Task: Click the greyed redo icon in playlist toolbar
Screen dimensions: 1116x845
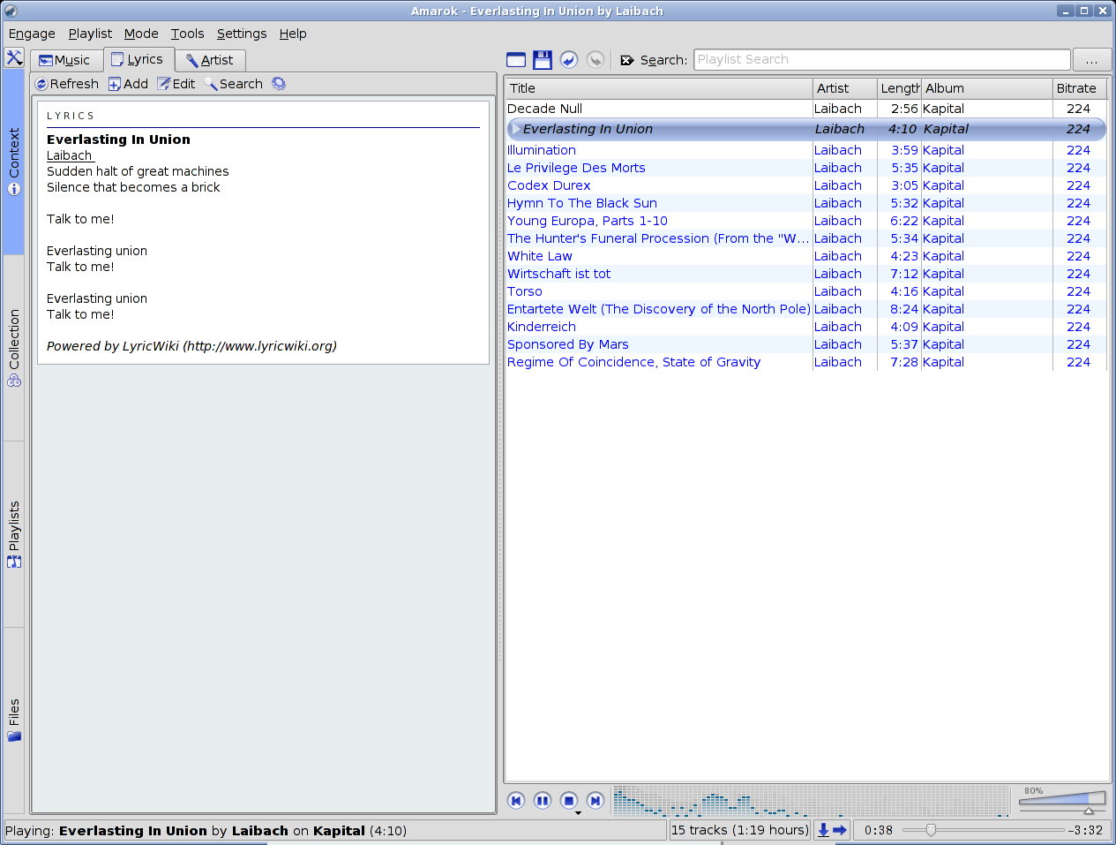Action: click(595, 60)
